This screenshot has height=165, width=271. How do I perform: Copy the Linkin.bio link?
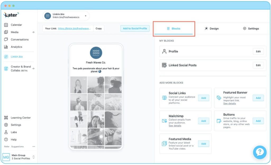click(98, 29)
